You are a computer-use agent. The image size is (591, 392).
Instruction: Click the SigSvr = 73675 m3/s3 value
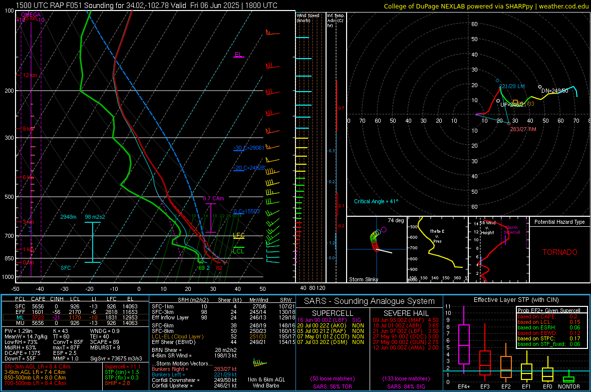pyautogui.click(x=116, y=358)
